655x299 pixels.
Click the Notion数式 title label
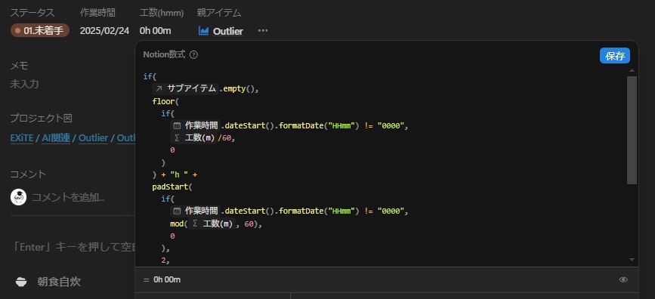[164, 54]
